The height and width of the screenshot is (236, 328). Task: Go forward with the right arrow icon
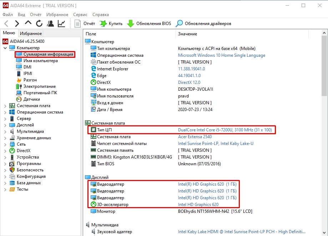coord(17,24)
